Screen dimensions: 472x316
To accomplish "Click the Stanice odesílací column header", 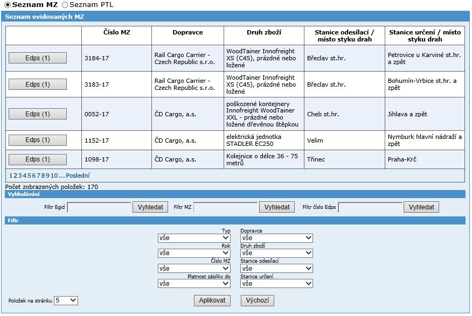I will pos(345,36).
